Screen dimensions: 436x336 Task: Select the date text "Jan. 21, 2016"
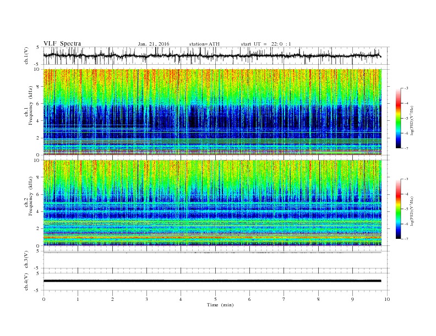pyautogui.click(x=154, y=44)
